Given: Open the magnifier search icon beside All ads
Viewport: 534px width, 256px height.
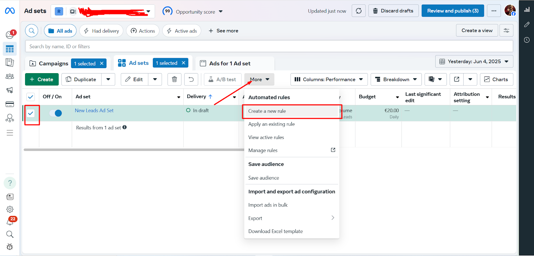Looking at the screenshot, I should tap(32, 31).
